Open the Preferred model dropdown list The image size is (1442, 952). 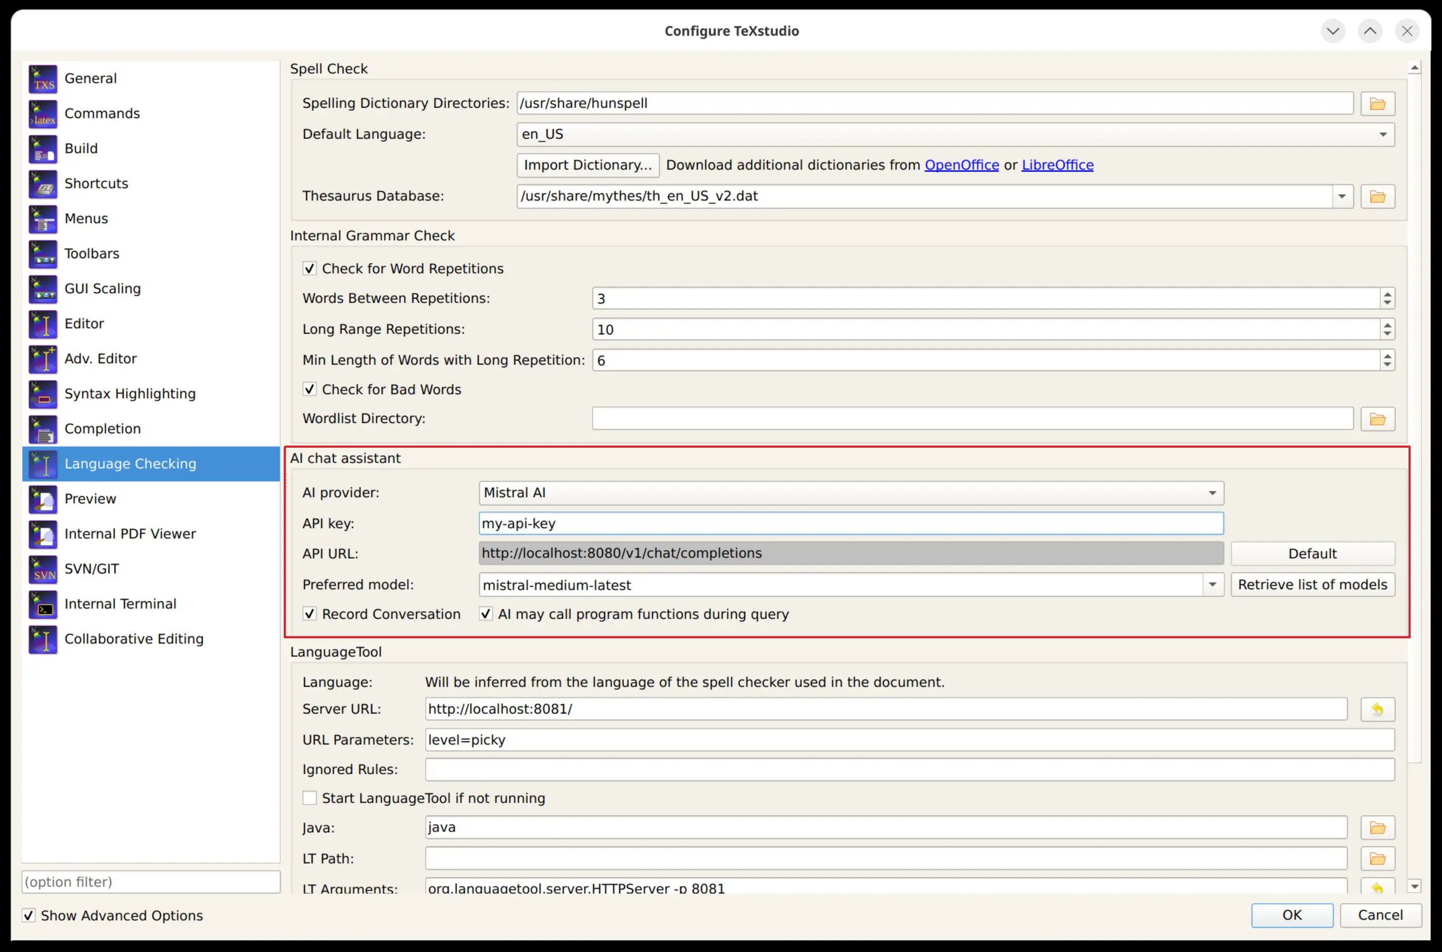1212,585
